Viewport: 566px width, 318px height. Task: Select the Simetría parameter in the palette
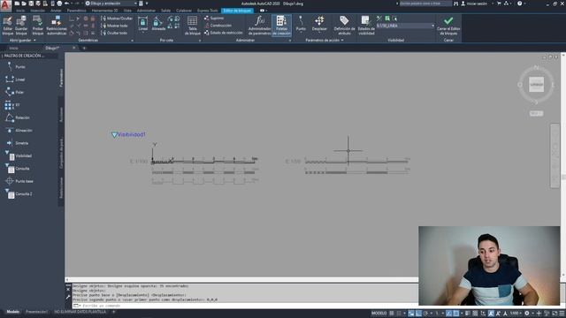18,143
